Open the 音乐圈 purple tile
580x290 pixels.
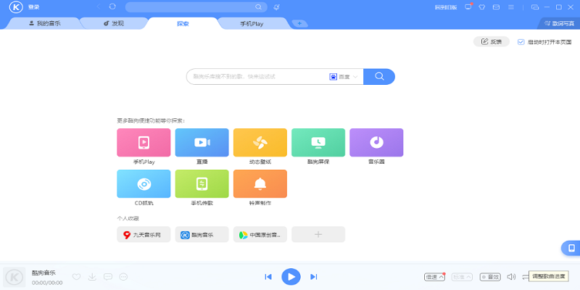click(376, 142)
